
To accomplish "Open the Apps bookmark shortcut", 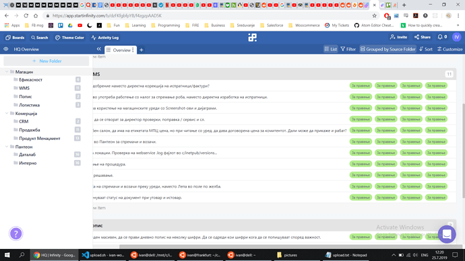I will 12,26.
